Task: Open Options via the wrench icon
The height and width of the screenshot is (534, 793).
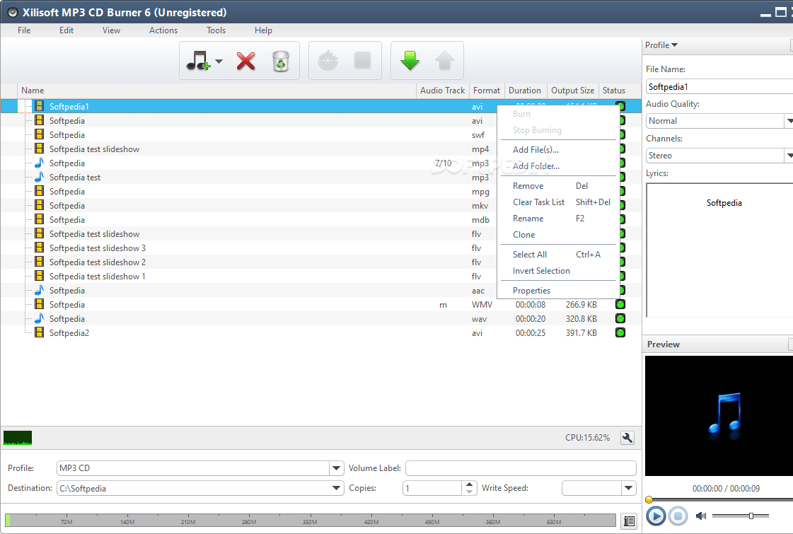Action: pos(627,437)
